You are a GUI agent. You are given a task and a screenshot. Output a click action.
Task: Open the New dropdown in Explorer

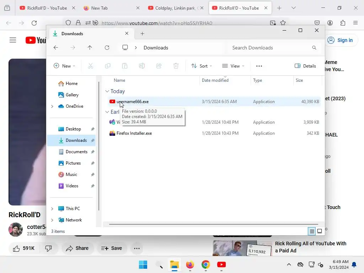(x=64, y=66)
